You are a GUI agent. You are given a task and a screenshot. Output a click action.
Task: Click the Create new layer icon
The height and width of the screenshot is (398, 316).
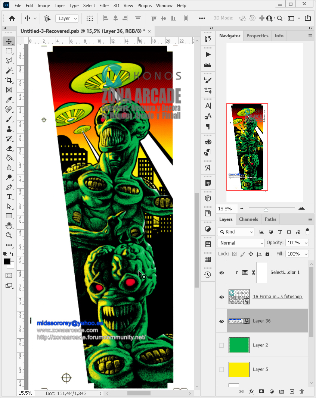tap(291, 392)
